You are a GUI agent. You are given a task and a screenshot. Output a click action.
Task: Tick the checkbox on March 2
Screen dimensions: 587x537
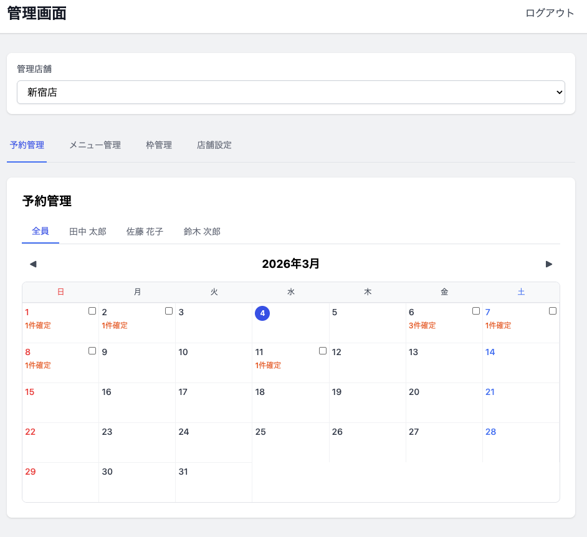(x=169, y=311)
